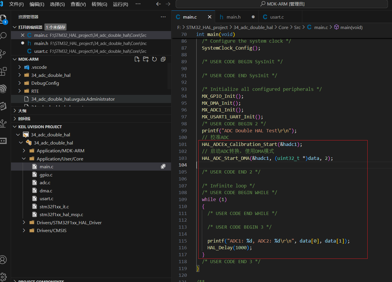
Task: Open the 转到(G) menu
Action: click(x=99, y=4)
